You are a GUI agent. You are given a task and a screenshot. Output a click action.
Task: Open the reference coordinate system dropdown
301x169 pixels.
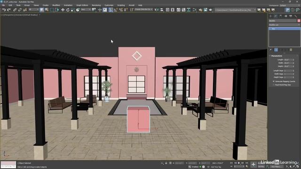click(x=86, y=9)
